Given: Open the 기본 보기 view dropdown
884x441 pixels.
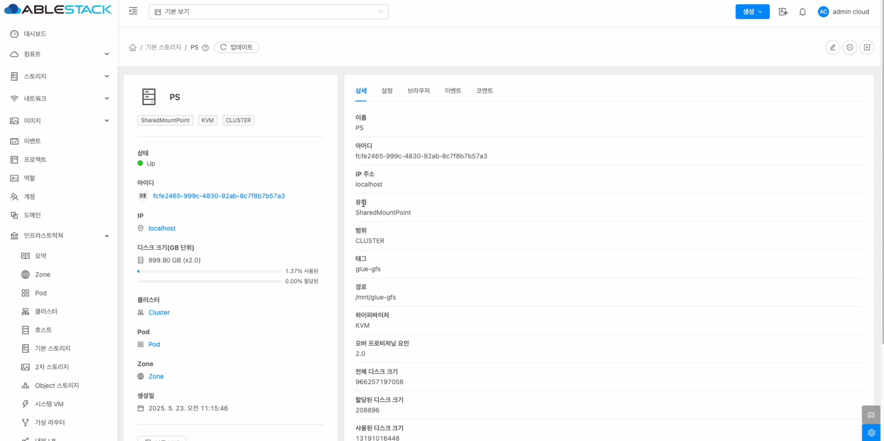Looking at the screenshot, I should tap(268, 12).
